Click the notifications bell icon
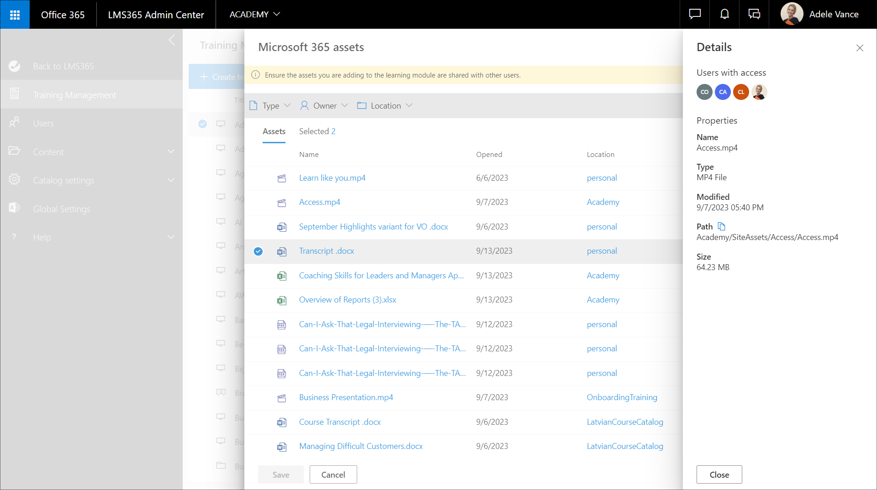The height and width of the screenshot is (490, 877). click(x=724, y=15)
